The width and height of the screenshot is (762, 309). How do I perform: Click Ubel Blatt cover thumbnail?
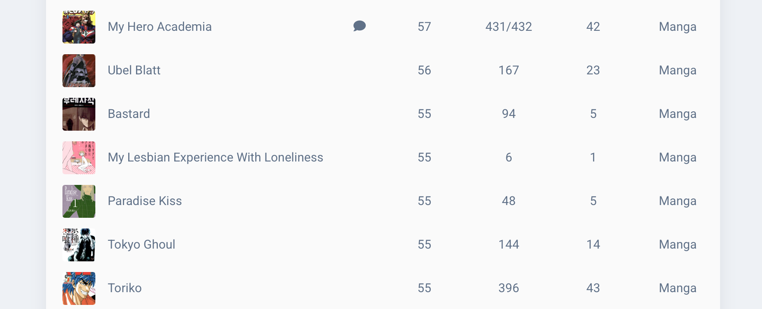(79, 71)
